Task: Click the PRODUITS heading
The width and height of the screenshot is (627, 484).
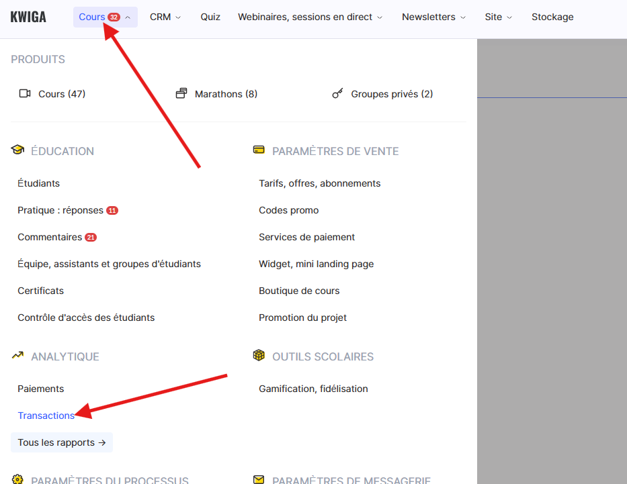Action: tap(38, 60)
